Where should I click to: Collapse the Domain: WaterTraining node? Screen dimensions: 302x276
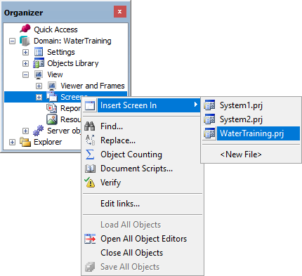click(x=12, y=41)
